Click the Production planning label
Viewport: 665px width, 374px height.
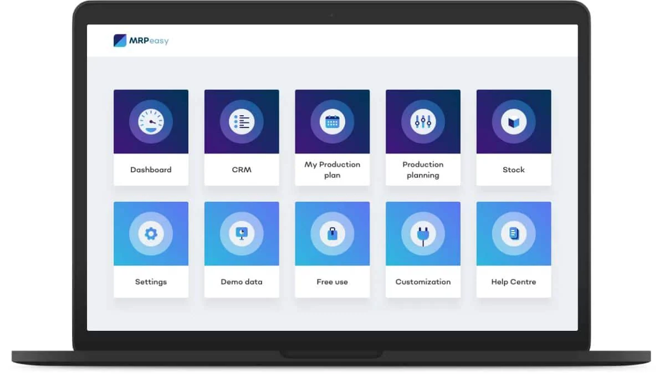[x=423, y=170]
